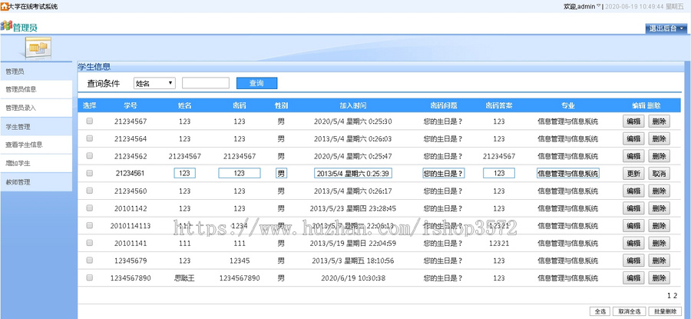The height and width of the screenshot is (319, 691).
Task: Select 学生管理 in the sidebar
Action: (x=36, y=127)
